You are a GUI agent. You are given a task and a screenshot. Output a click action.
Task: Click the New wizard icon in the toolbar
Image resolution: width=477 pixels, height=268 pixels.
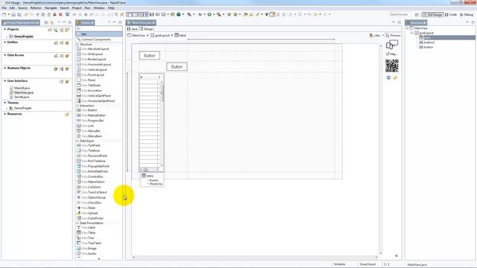4,14
